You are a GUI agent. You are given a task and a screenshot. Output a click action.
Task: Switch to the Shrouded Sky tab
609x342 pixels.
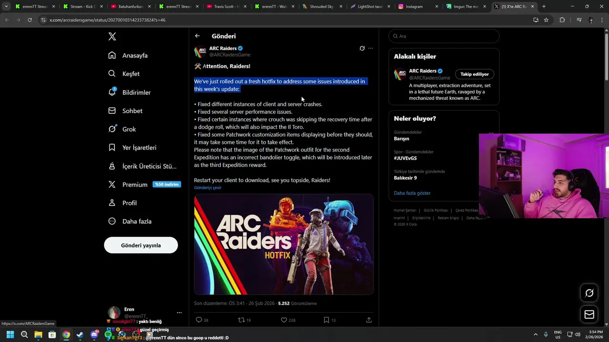(321, 7)
